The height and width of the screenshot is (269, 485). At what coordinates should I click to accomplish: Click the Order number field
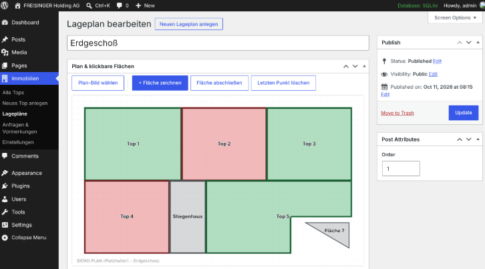coord(401,168)
